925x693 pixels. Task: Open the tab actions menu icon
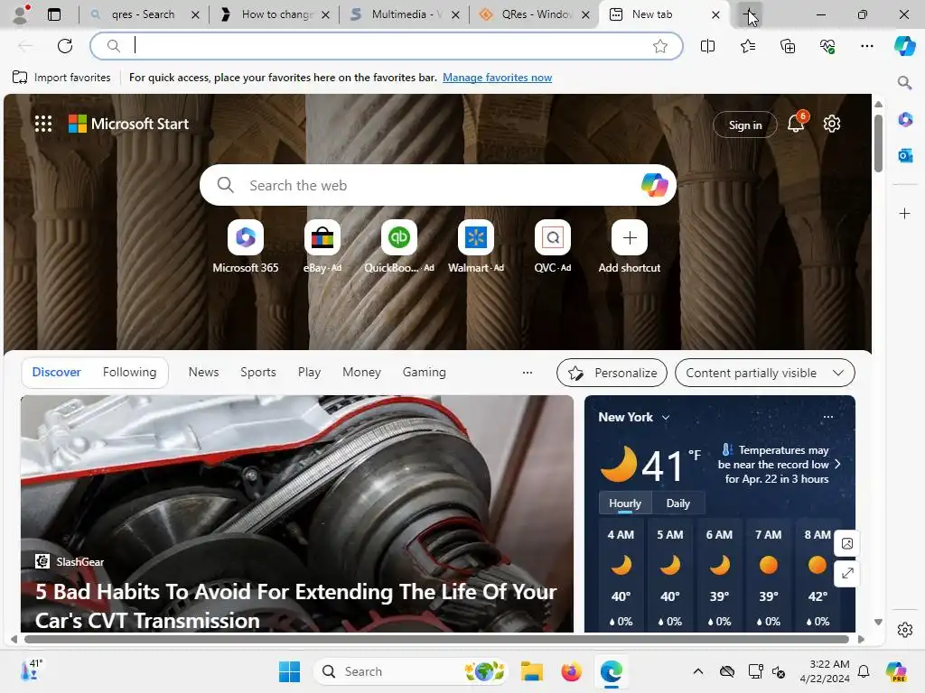coord(54,14)
